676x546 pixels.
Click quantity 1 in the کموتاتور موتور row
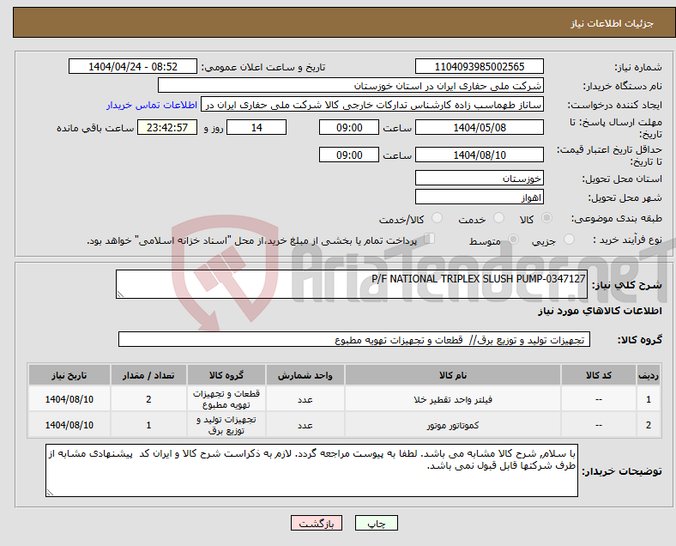click(x=148, y=425)
